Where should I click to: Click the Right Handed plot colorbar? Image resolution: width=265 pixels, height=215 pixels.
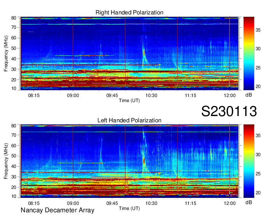coord(249,53)
